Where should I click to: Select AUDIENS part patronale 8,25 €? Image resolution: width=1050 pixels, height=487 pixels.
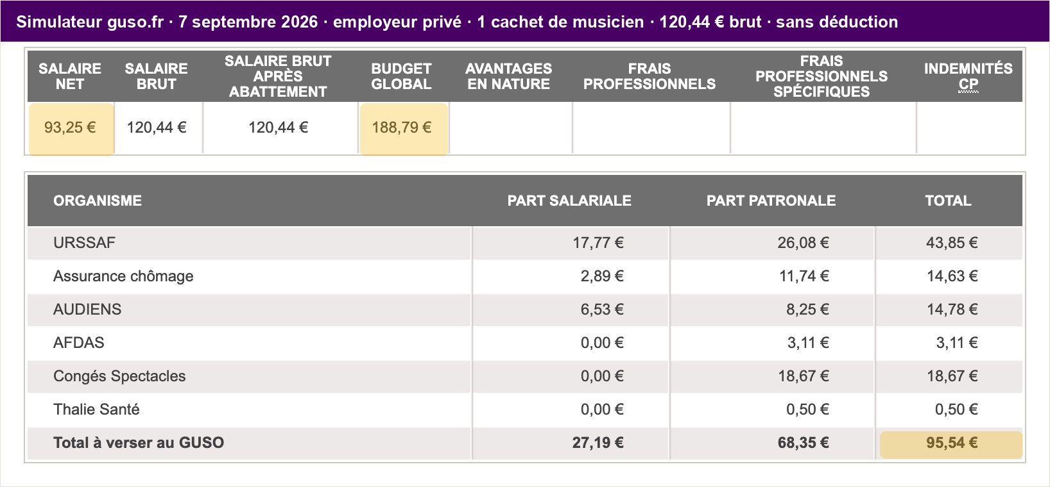(807, 310)
